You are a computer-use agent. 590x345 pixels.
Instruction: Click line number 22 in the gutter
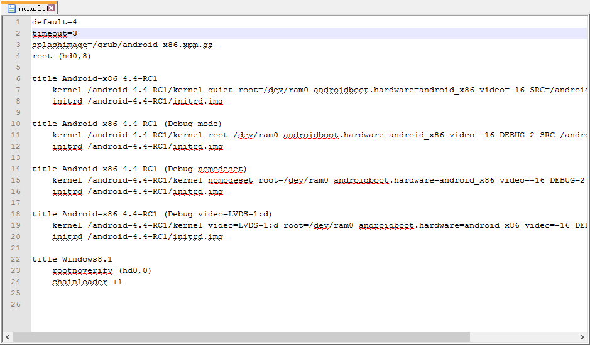[x=16, y=259]
